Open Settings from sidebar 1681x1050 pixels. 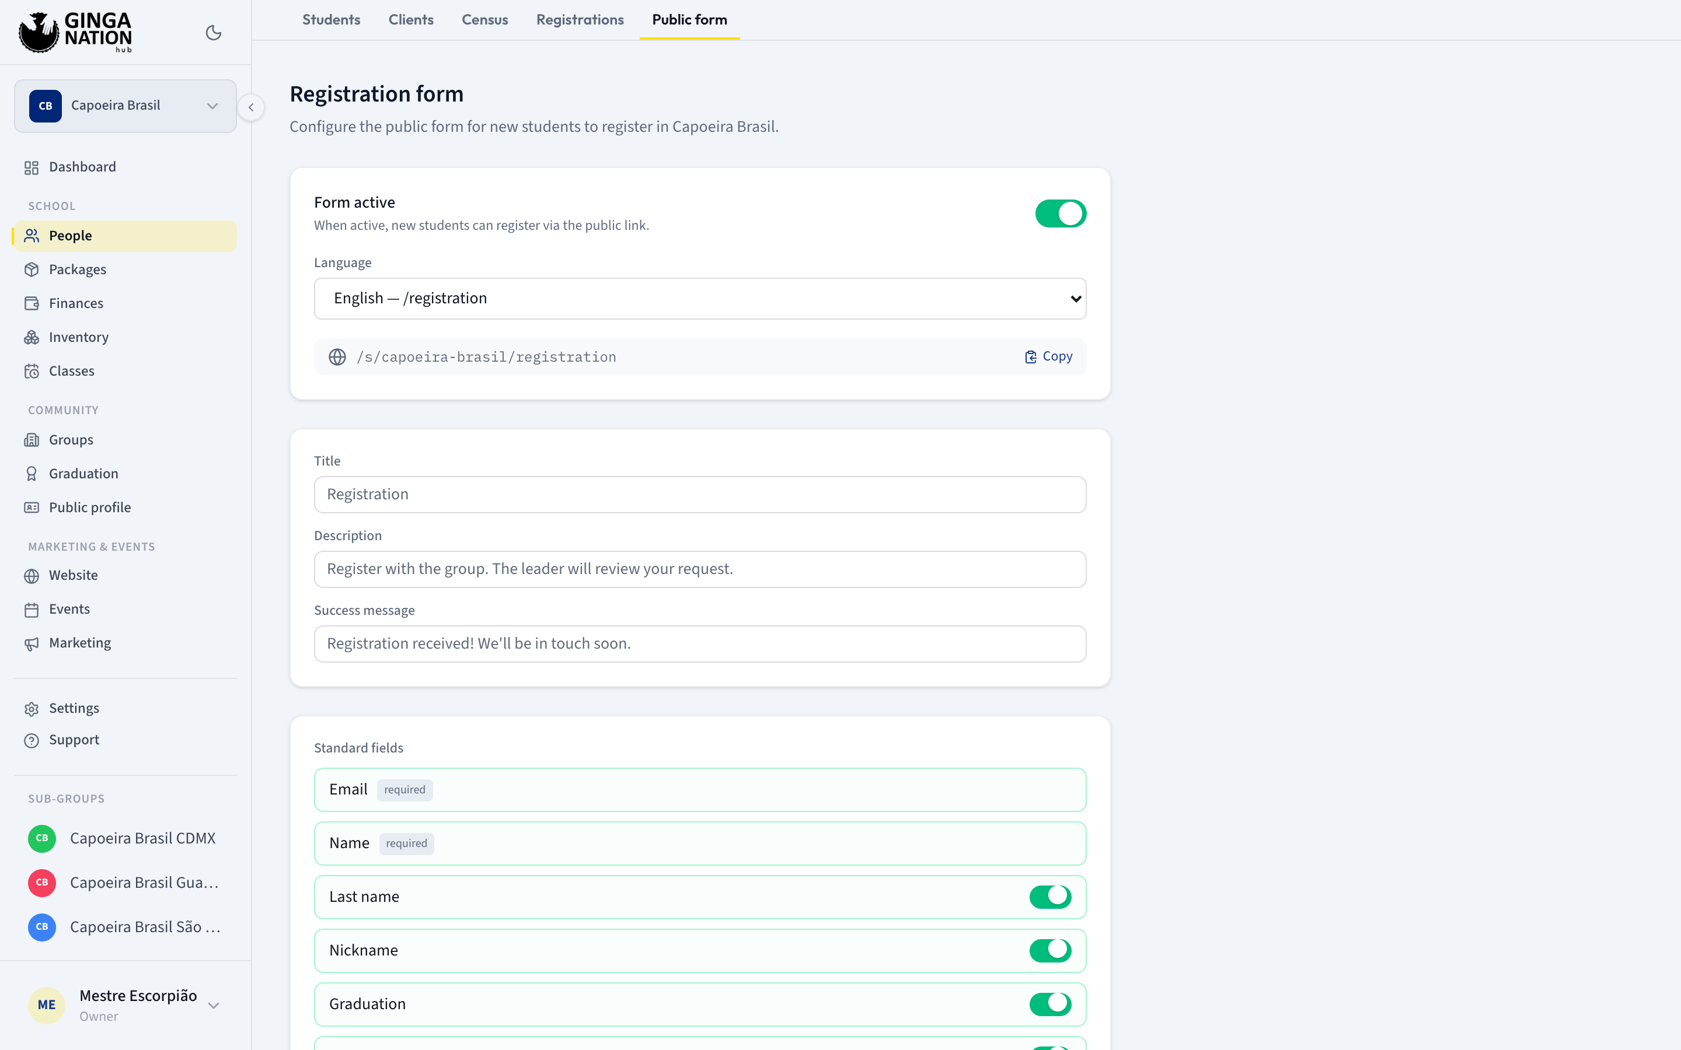coord(125,709)
